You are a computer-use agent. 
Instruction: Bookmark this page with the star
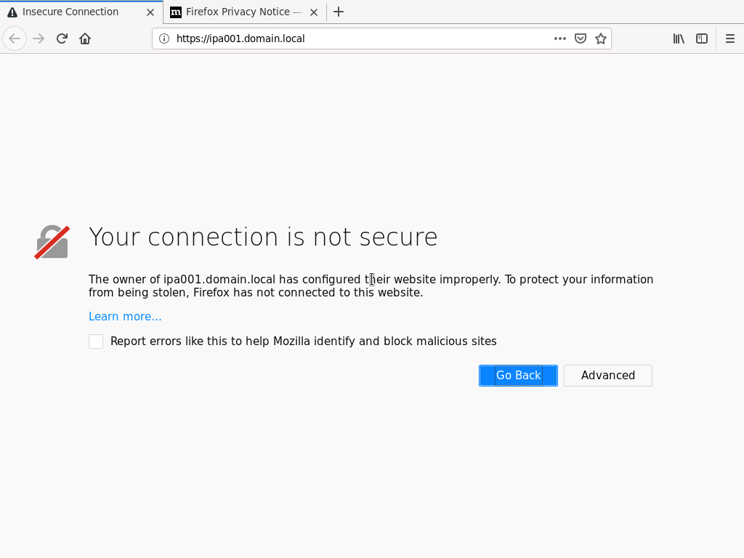pyautogui.click(x=601, y=39)
